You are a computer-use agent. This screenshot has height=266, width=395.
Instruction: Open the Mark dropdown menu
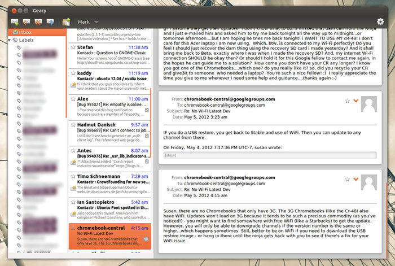tap(88, 22)
